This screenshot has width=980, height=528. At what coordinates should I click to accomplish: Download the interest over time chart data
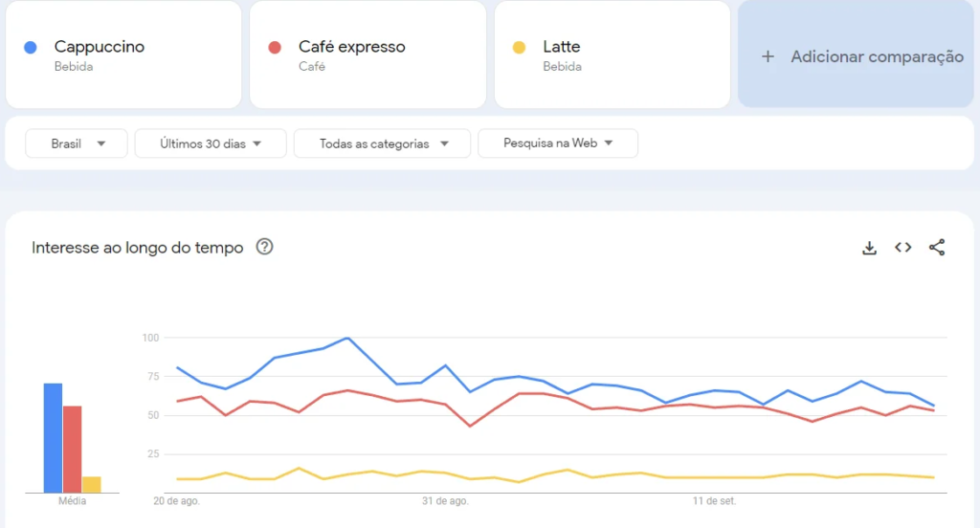click(x=869, y=248)
